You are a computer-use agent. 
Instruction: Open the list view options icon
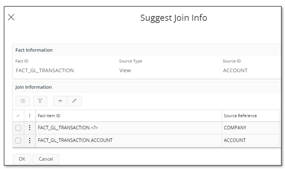[x=23, y=101]
